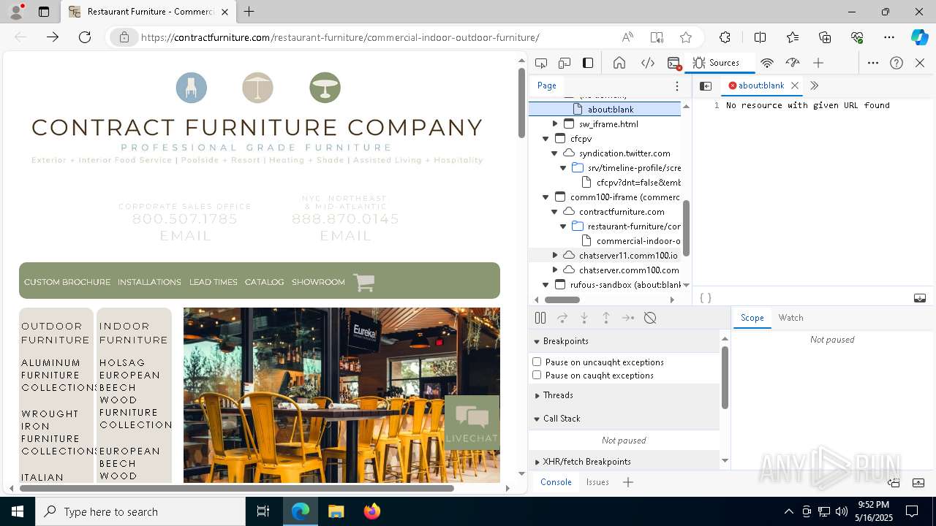This screenshot has height=526, width=936.
Task: Open browser extensions puzzle icon
Action: (x=725, y=37)
